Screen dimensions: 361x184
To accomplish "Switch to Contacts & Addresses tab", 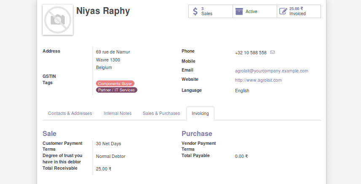I will point(70,113).
